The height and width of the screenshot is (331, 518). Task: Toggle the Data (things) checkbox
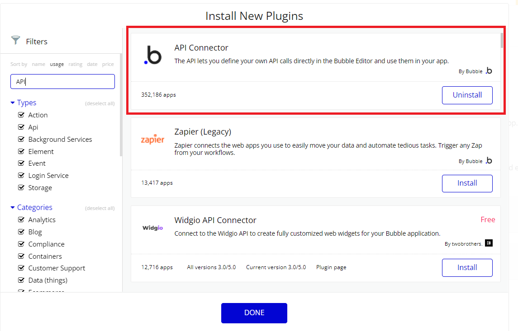click(x=21, y=280)
